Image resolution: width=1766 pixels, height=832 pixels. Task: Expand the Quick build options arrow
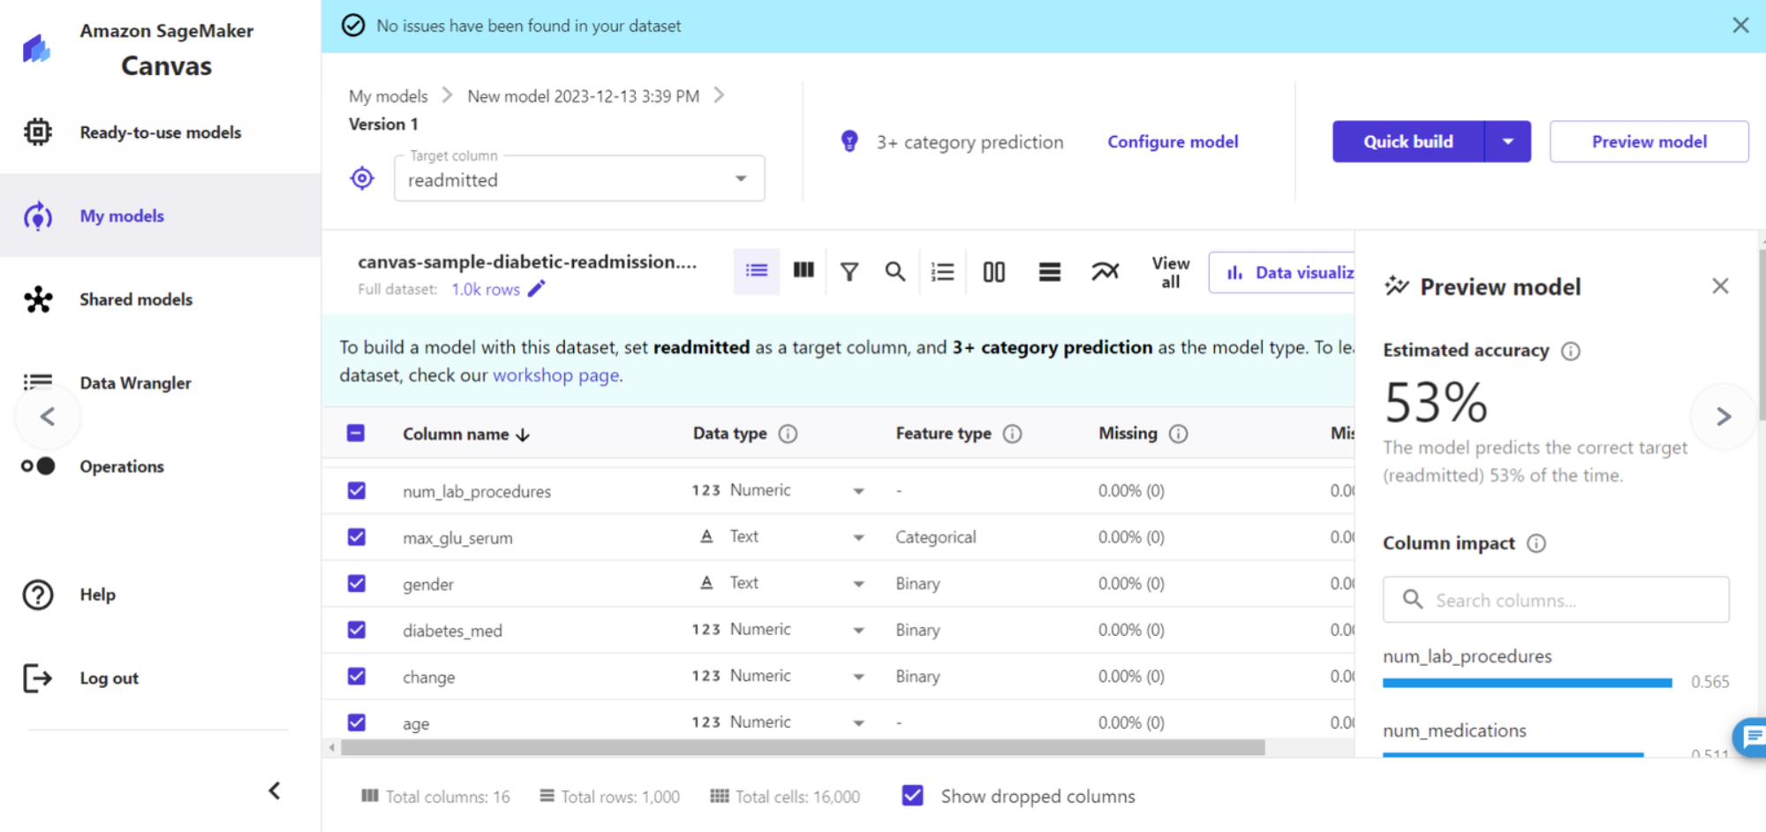[x=1508, y=141]
